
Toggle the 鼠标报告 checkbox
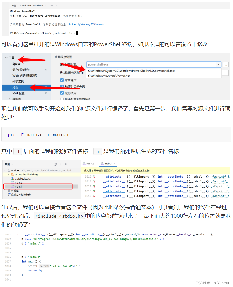click(x=62, y=93)
